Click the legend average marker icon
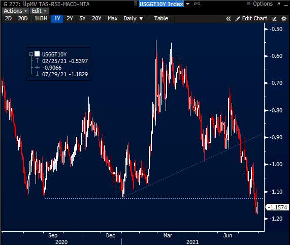This screenshot has width=290, height=245. click(37, 68)
